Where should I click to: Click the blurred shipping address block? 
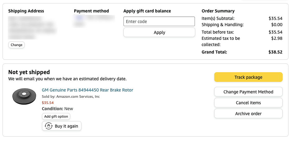[32, 28]
